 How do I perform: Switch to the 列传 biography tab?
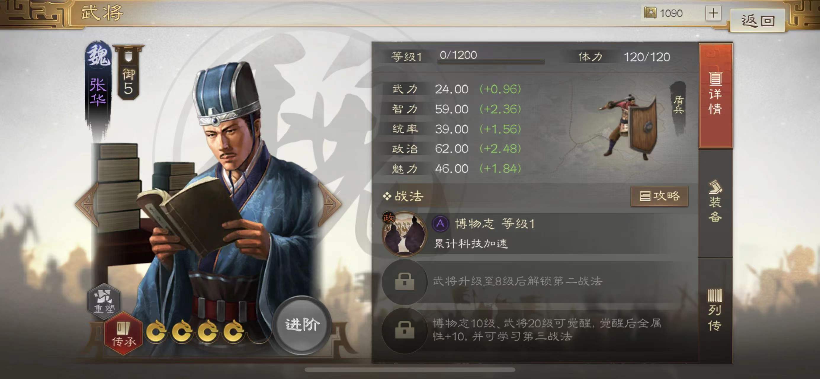(715, 310)
